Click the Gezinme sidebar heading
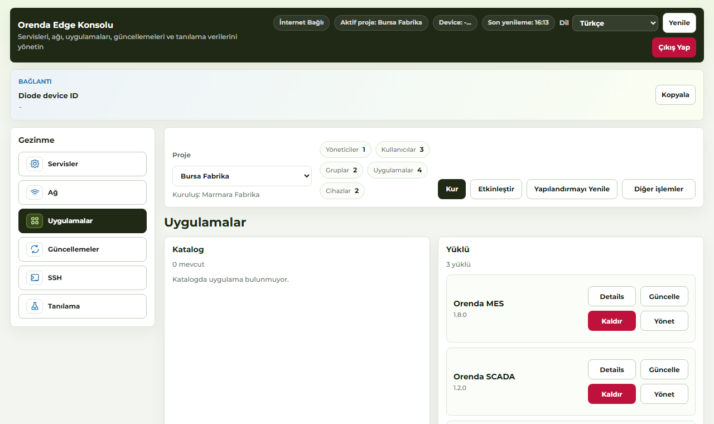 tap(36, 140)
